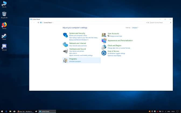Open File Explorer from the taskbar
Viewport: 181px width, 113px height.
coord(10,111)
